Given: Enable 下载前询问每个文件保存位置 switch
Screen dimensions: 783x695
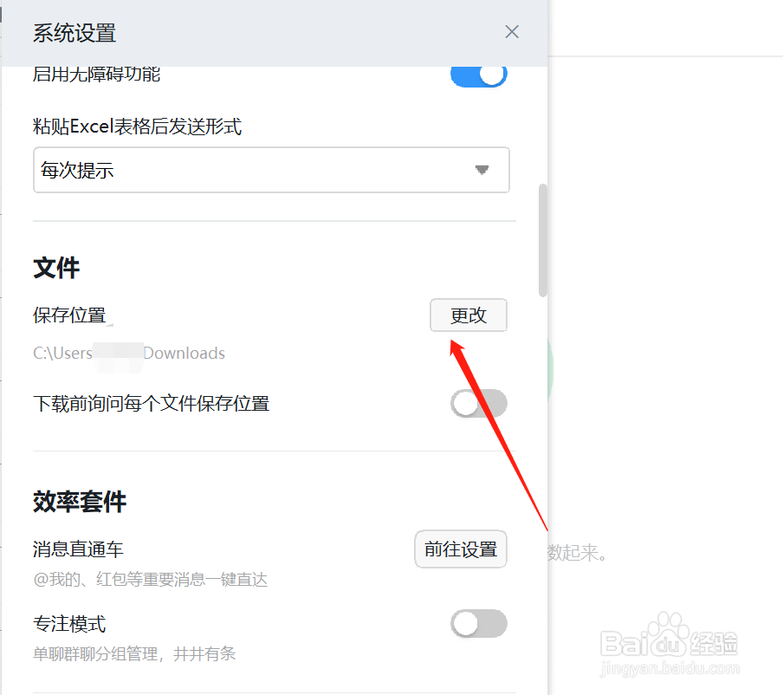Looking at the screenshot, I should [x=479, y=403].
